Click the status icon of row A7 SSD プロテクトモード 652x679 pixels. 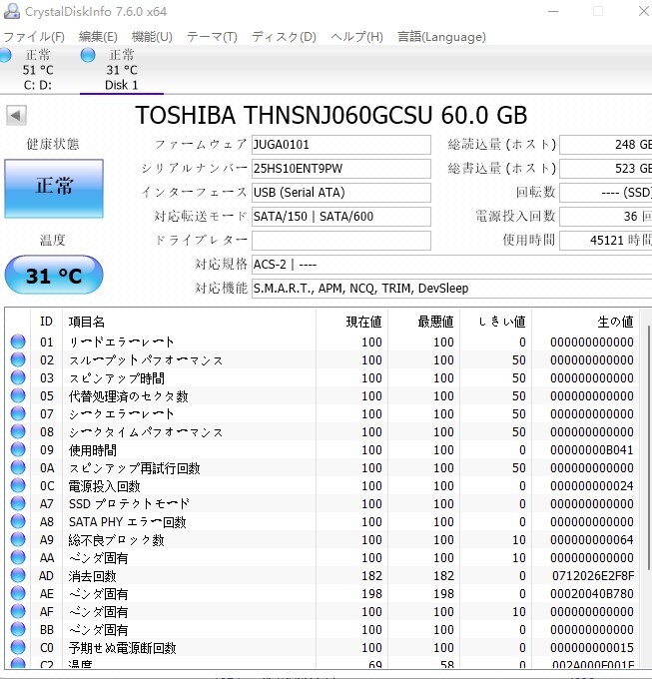click(x=18, y=503)
